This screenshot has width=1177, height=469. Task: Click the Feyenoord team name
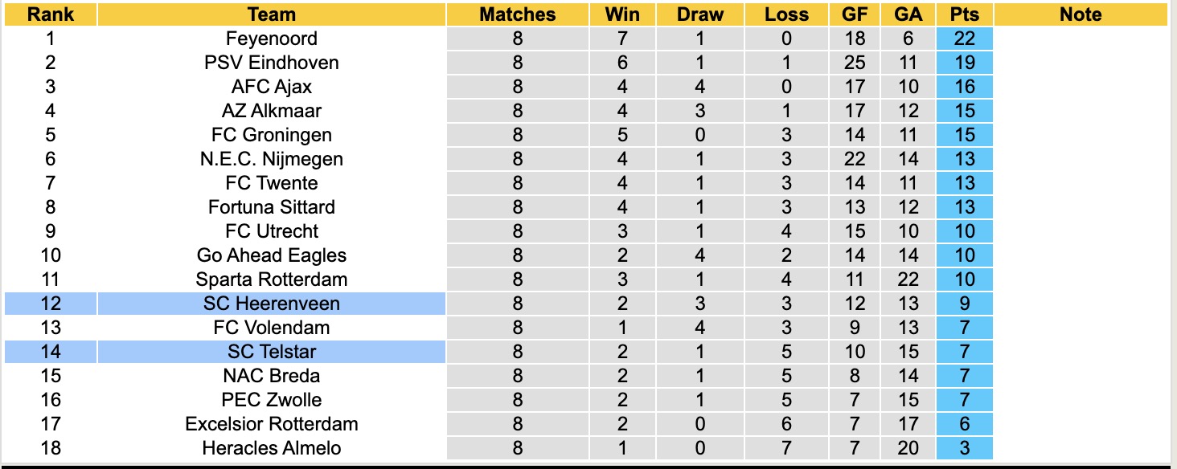point(272,39)
